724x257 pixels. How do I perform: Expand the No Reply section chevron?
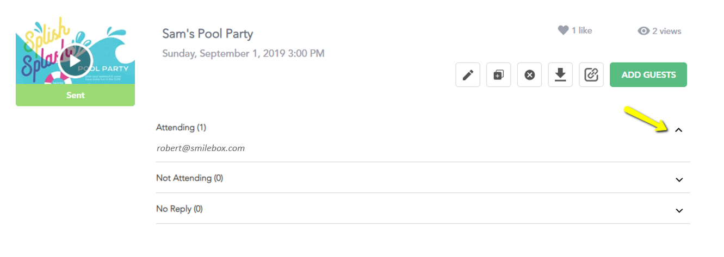click(679, 211)
